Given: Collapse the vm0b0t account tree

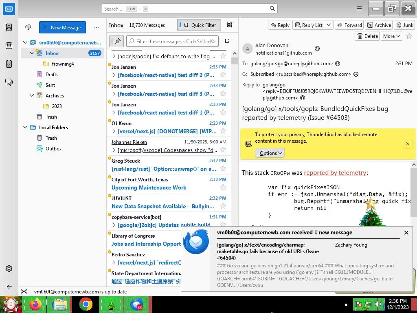Looking at the screenshot, I should tap(25, 42).
